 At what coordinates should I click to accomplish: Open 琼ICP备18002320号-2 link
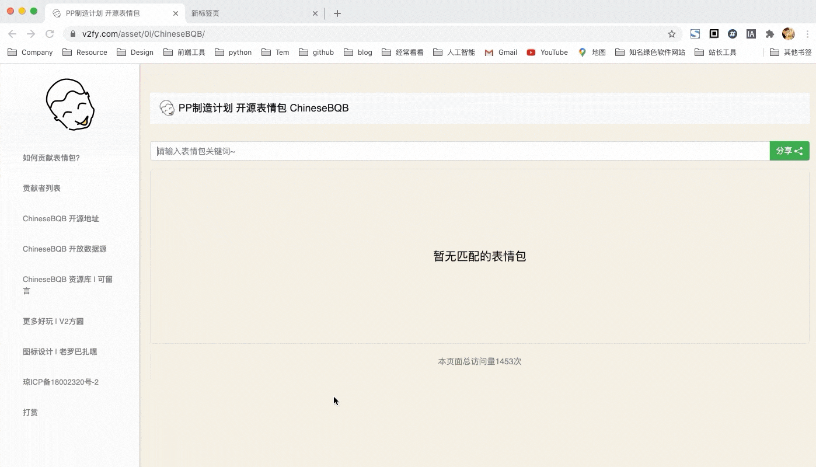61,382
